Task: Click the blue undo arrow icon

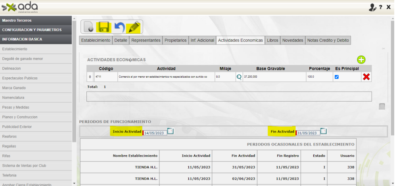Action: click(119, 27)
